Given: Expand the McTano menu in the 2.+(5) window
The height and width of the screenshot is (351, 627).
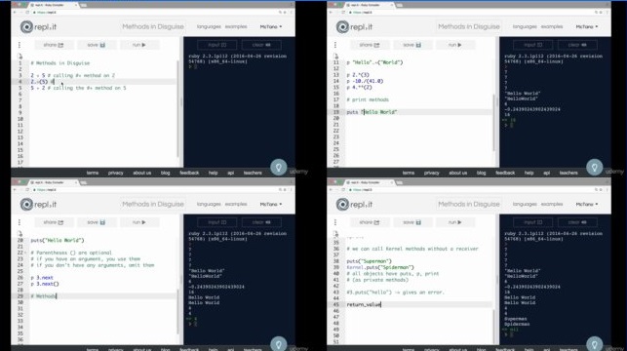Looking at the screenshot, I should (271, 26).
